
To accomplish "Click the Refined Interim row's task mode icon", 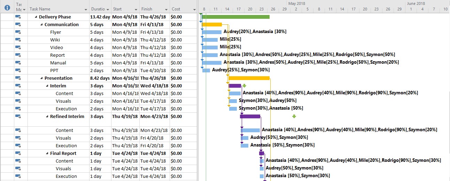I will 18,116.
